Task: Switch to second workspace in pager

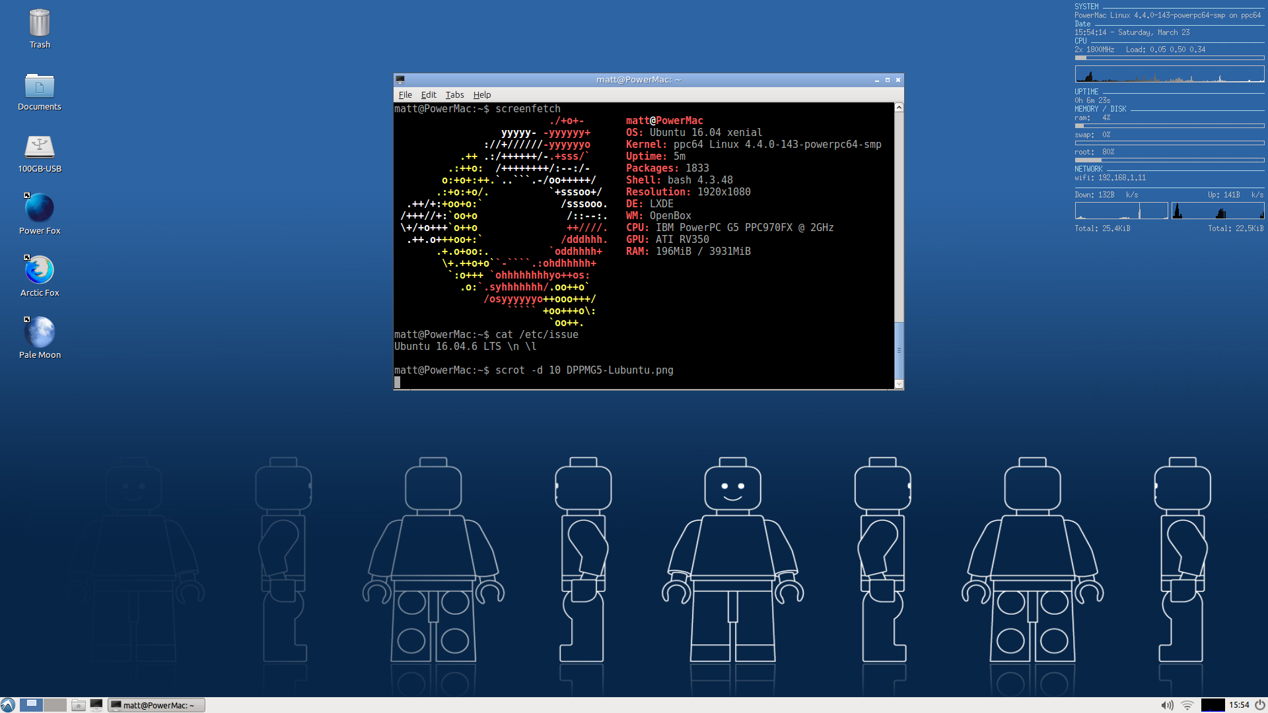Action: [55, 705]
